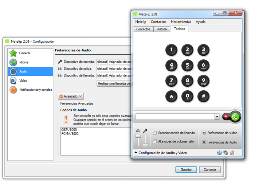This screenshot has width=255, height=188.
Task: Open Dispositivo de entrada dropdown
Action: click(x=114, y=62)
